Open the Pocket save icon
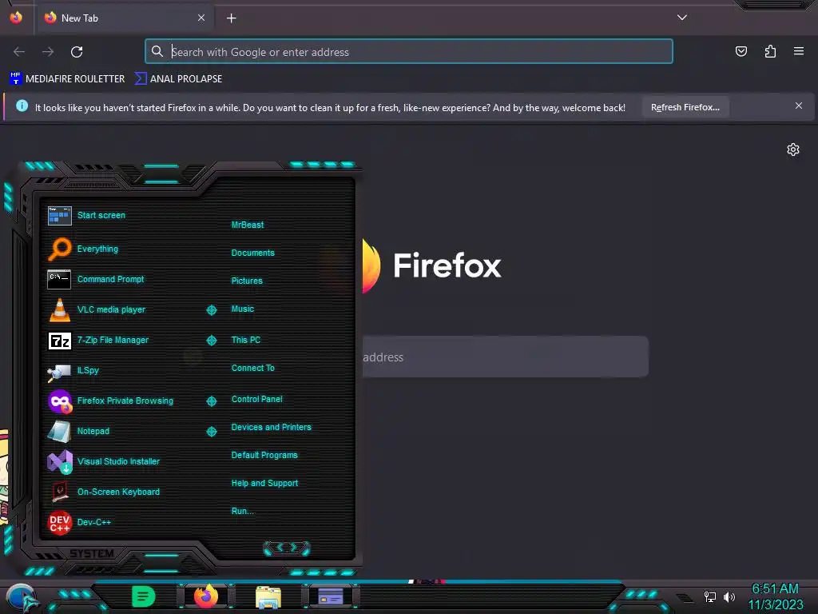This screenshot has width=818, height=614. pos(741,51)
